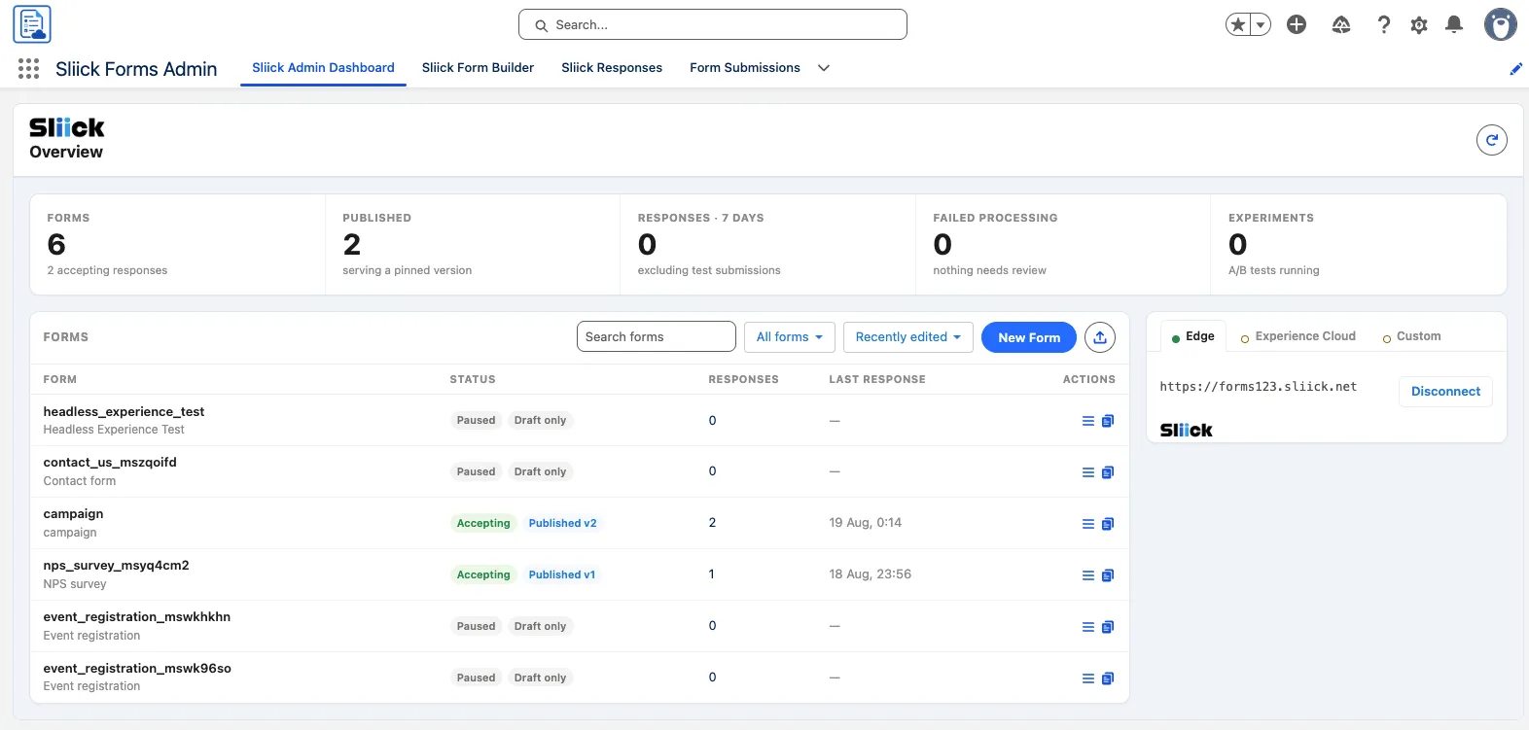Image resolution: width=1529 pixels, height=730 pixels.
Task: Open the Favorites star icon
Action: tap(1237, 24)
